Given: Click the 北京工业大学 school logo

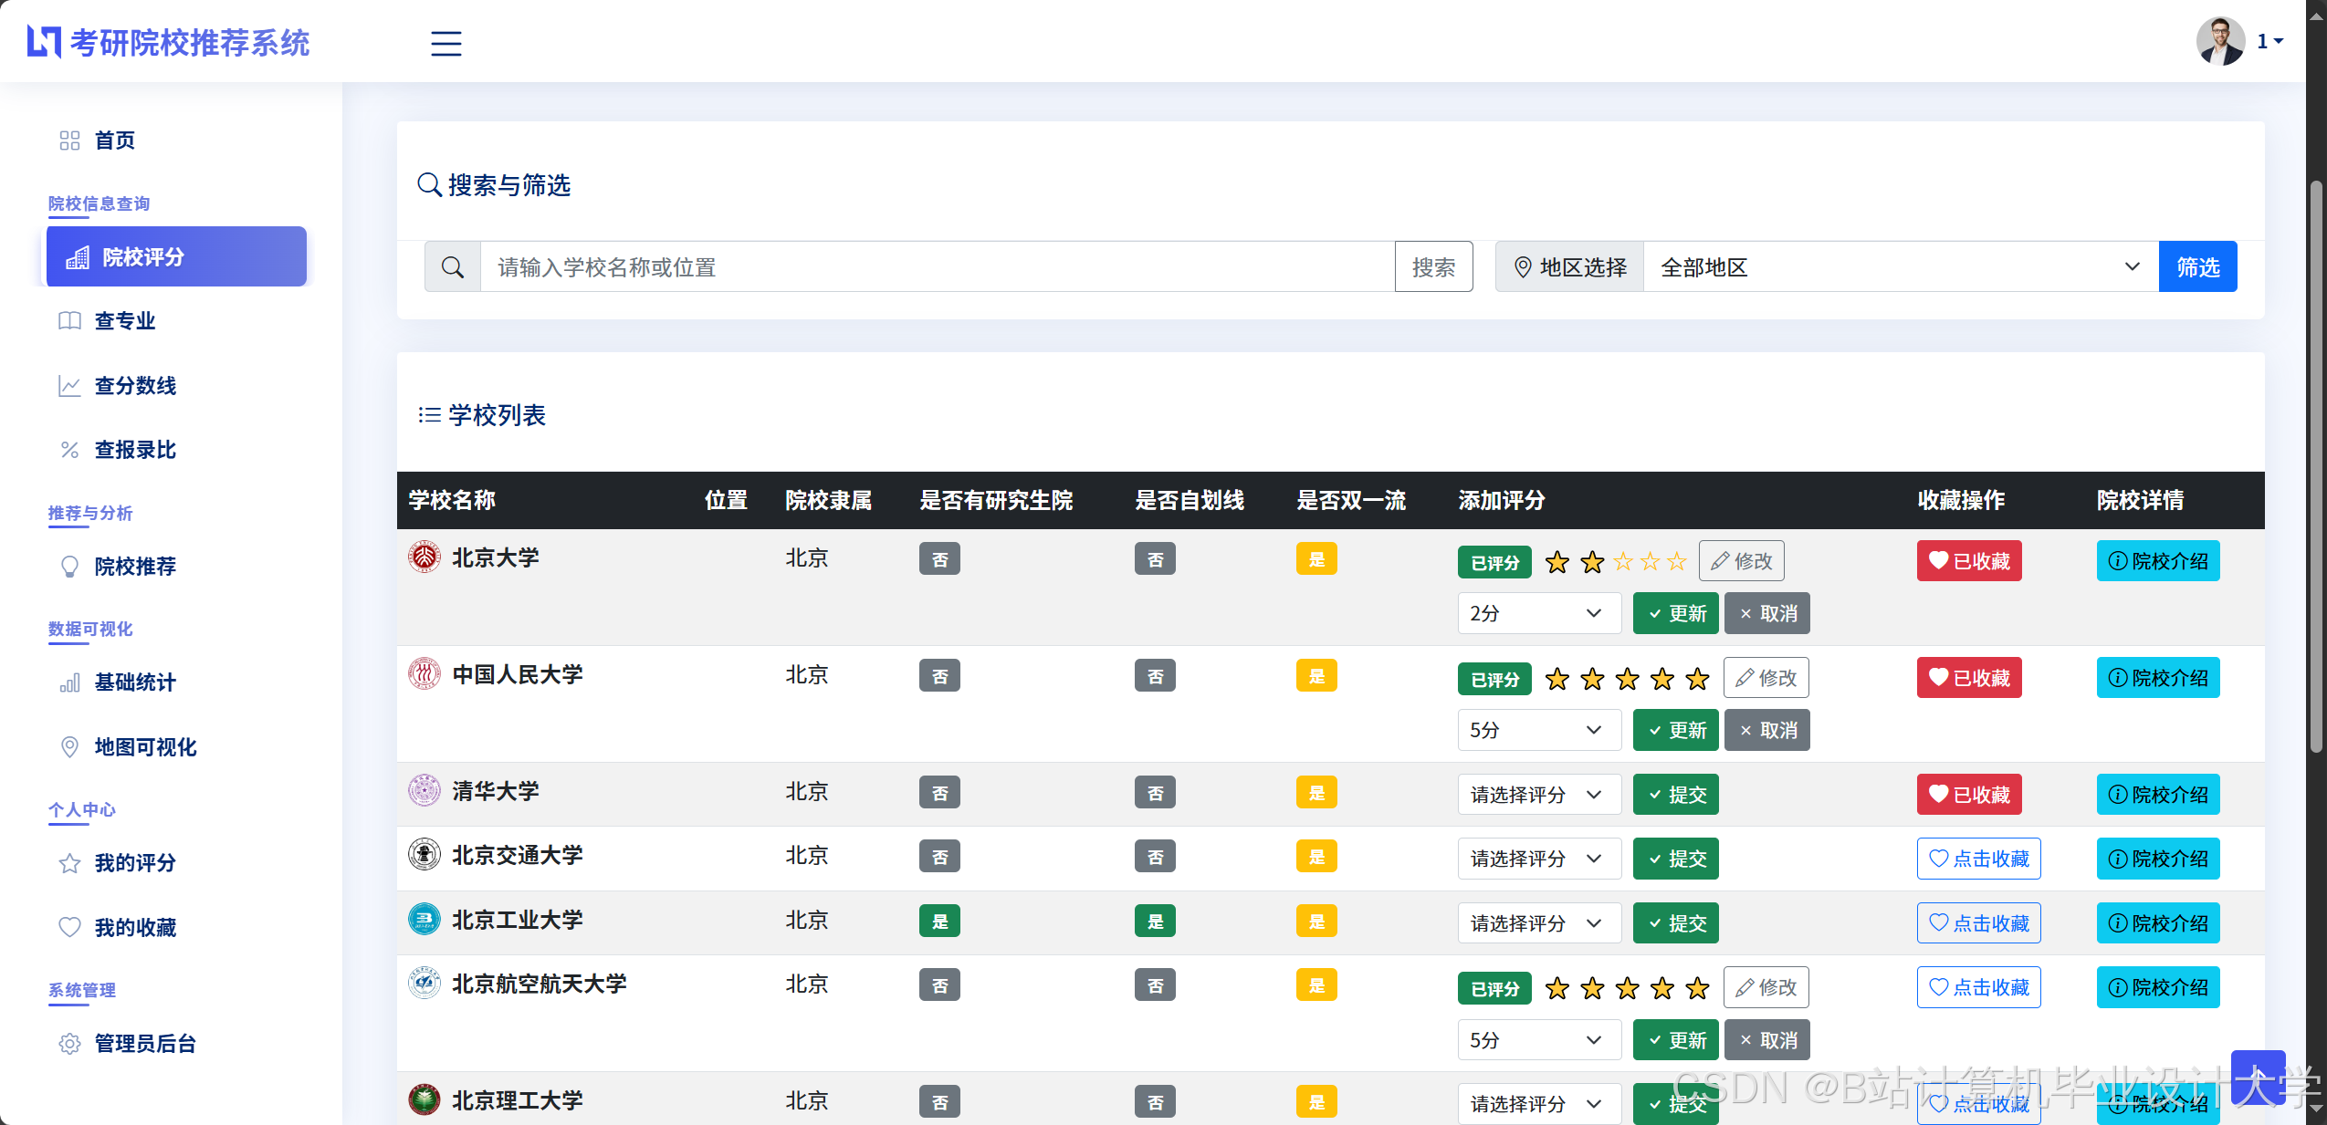Looking at the screenshot, I should [x=424, y=919].
